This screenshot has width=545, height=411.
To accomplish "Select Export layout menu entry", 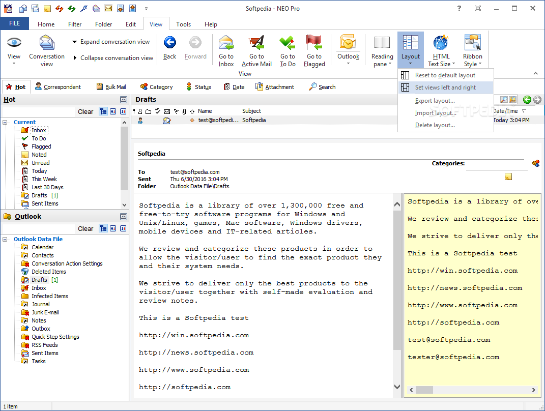I will coord(446,101).
